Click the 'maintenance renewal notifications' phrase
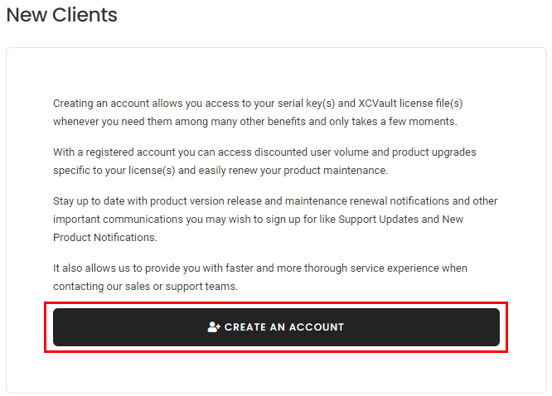The image size is (552, 396). (367, 200)
